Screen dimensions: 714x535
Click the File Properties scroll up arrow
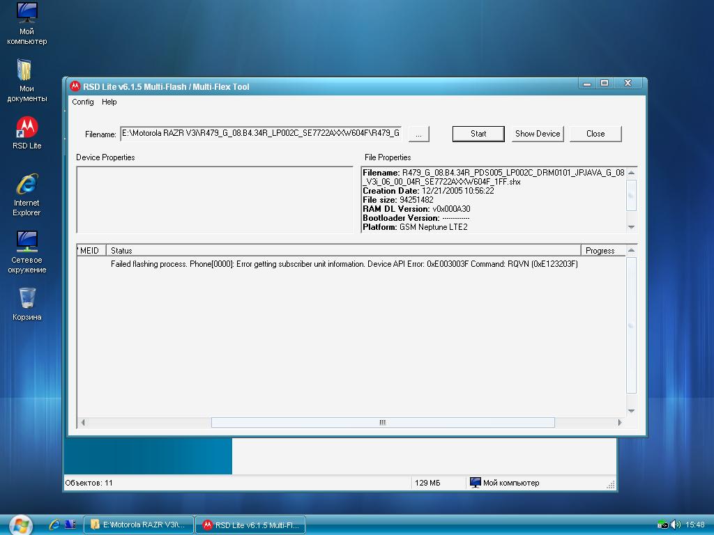coord(631,173)
